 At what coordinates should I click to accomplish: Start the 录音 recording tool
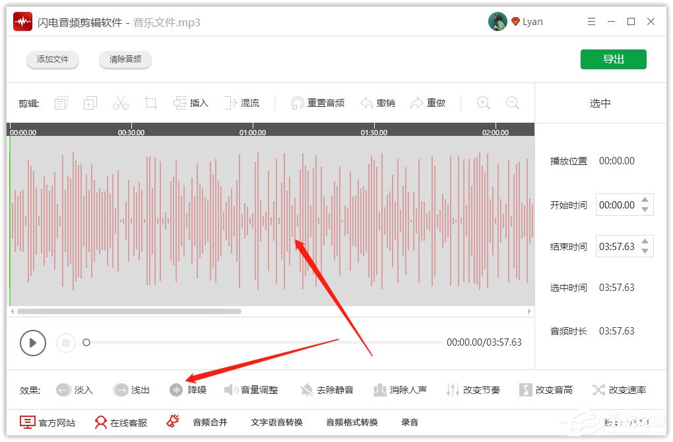[x=410, y=422]
